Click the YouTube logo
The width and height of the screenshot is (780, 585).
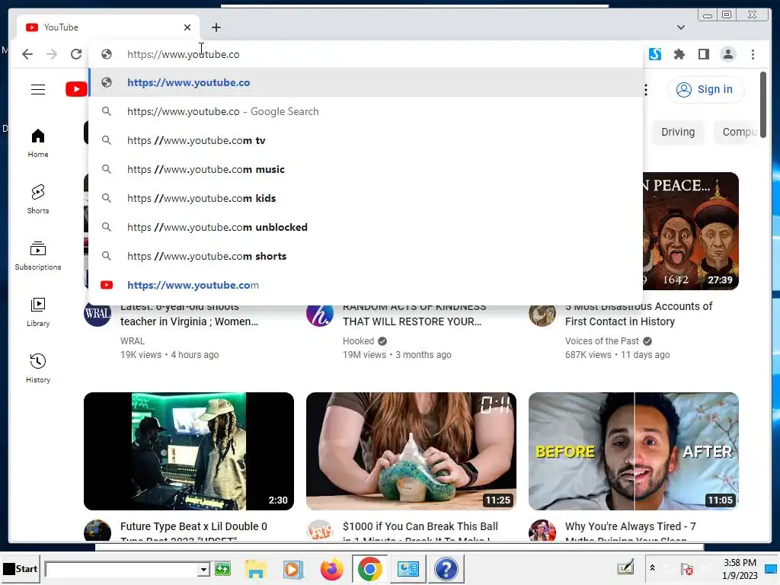[76, 89]
